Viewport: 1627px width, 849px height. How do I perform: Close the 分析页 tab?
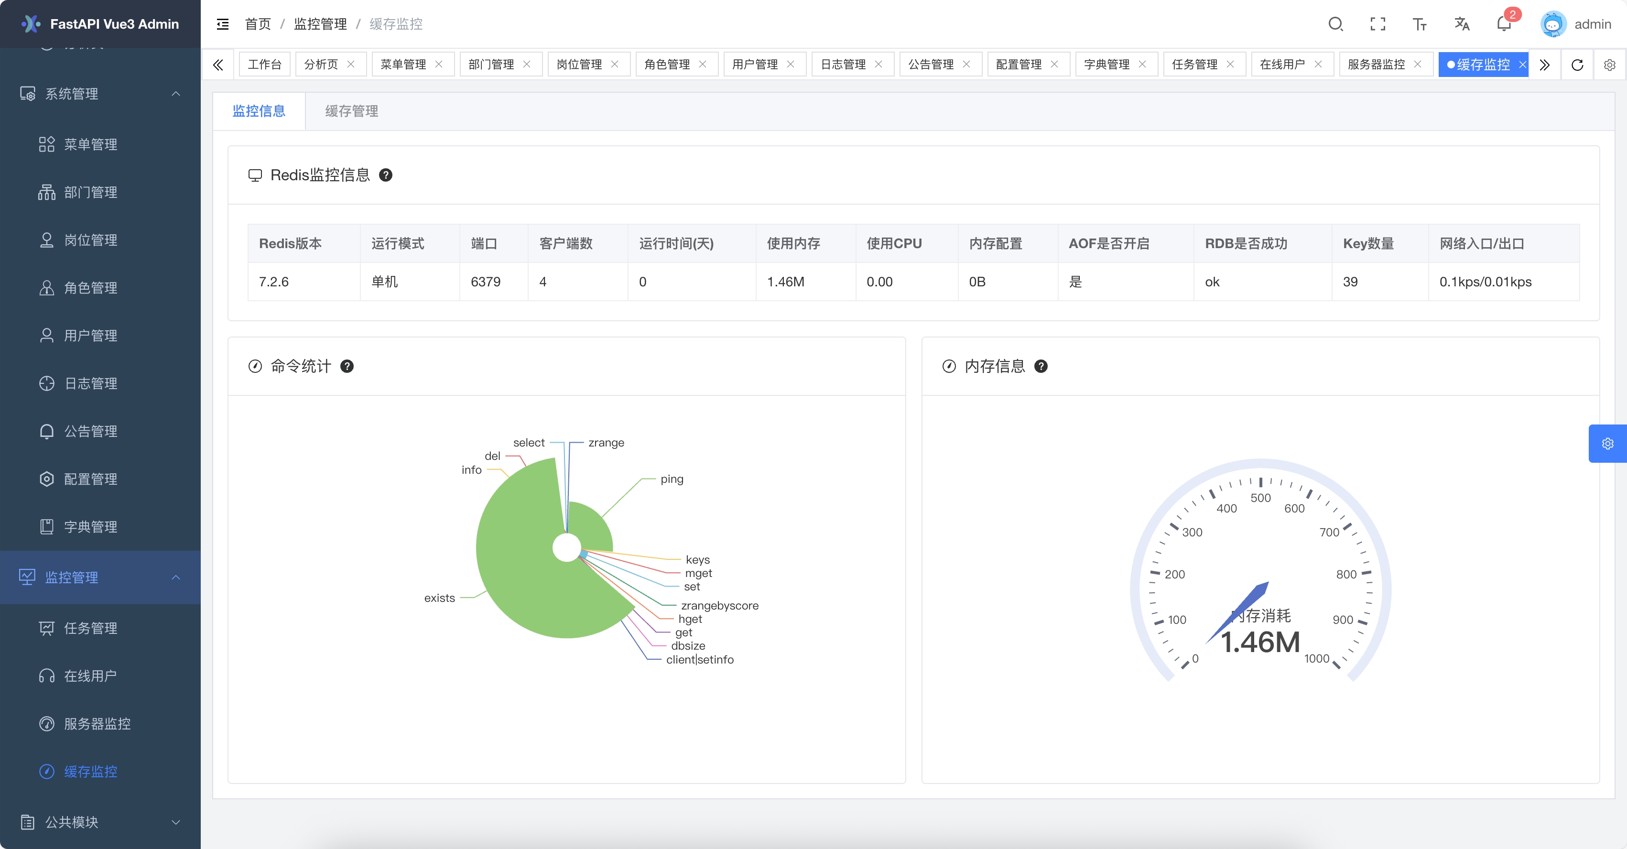pos(351,65)
